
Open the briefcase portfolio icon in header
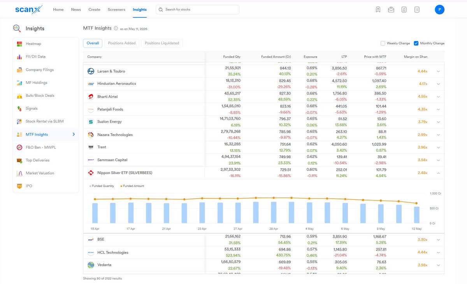tap(391, 10)
